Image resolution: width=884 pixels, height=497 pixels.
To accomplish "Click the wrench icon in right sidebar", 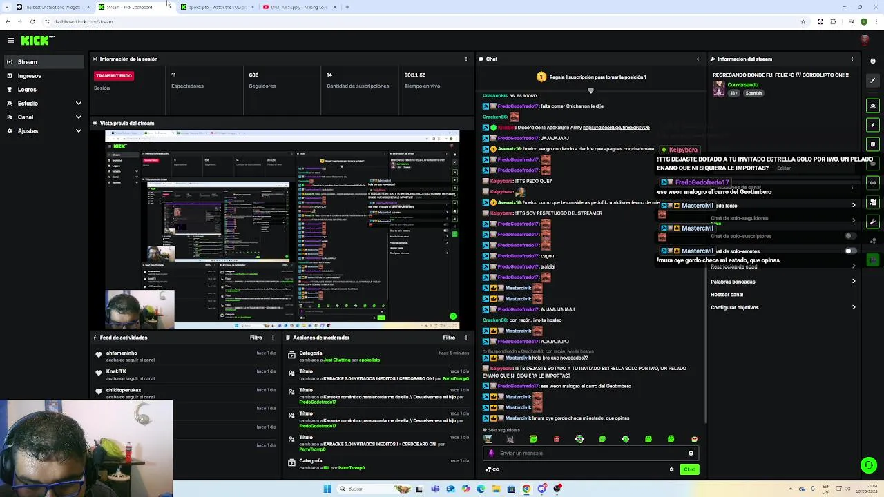I will (873, 222).
